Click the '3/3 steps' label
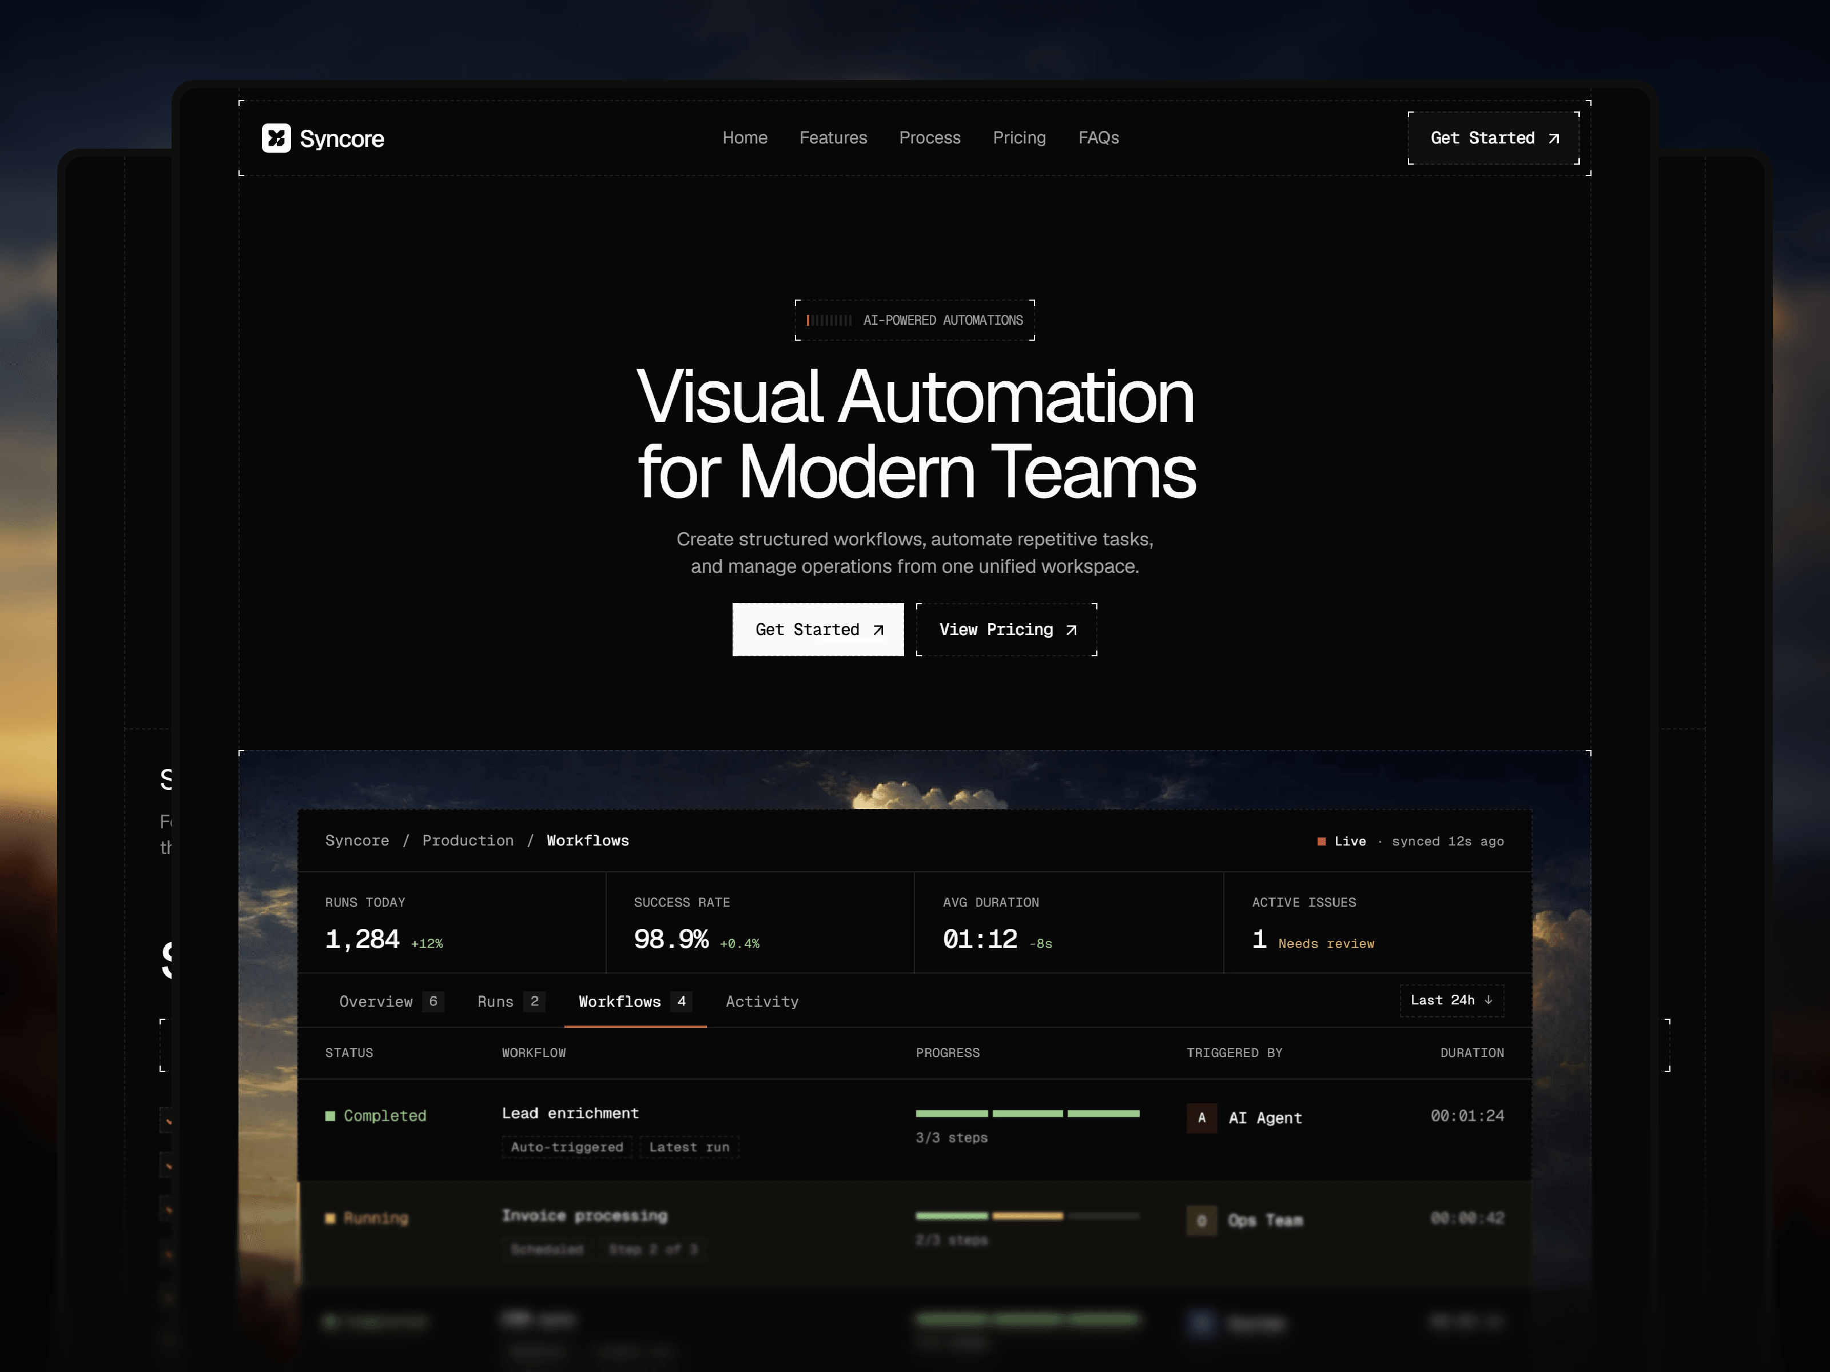1830x1372 pixels. click(952, 1138)
